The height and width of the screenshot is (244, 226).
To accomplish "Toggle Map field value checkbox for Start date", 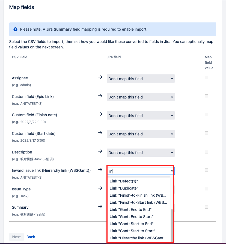I will (206, 133).
